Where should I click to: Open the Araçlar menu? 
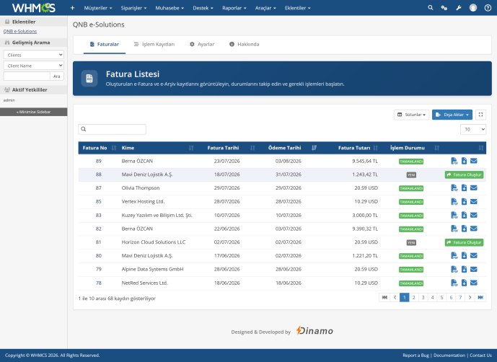coord(265,8)
